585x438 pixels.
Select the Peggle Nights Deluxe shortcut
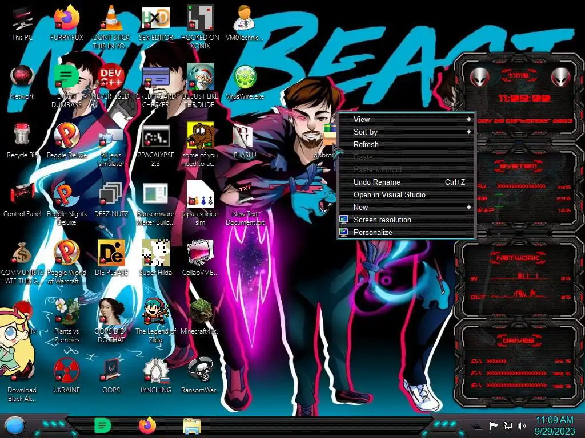66,204
